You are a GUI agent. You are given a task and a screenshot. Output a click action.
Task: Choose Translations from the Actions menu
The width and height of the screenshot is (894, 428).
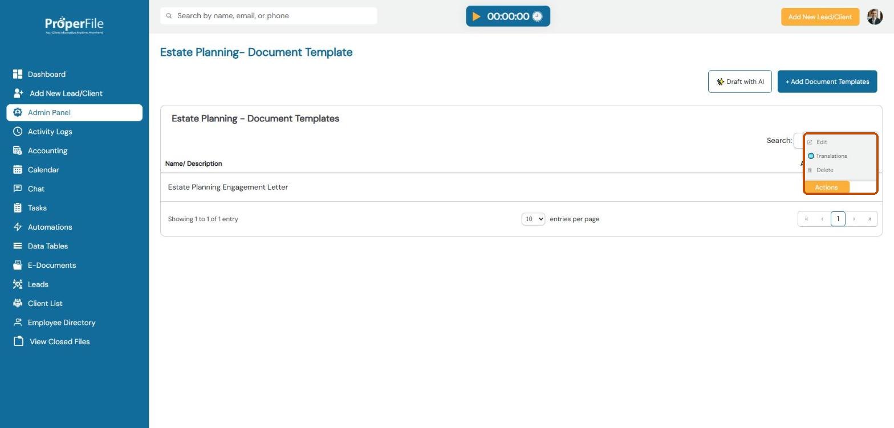(x=827, y=156)
